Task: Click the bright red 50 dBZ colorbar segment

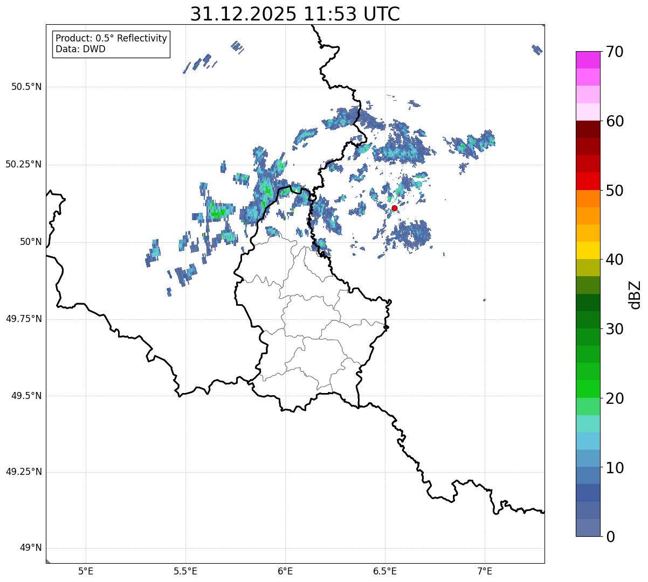Action: coord(588,181)
